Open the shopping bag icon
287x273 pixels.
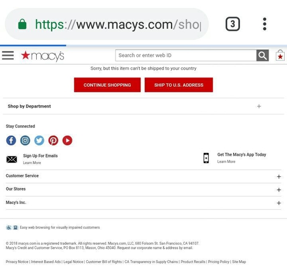click(x=280, y=55)
